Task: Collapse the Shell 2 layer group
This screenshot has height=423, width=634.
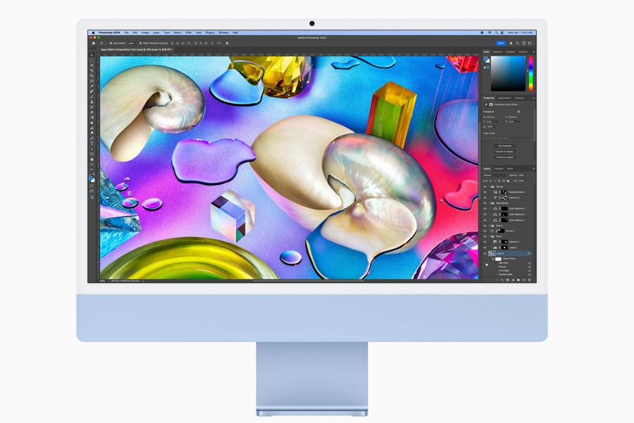Action: [490, 226]
